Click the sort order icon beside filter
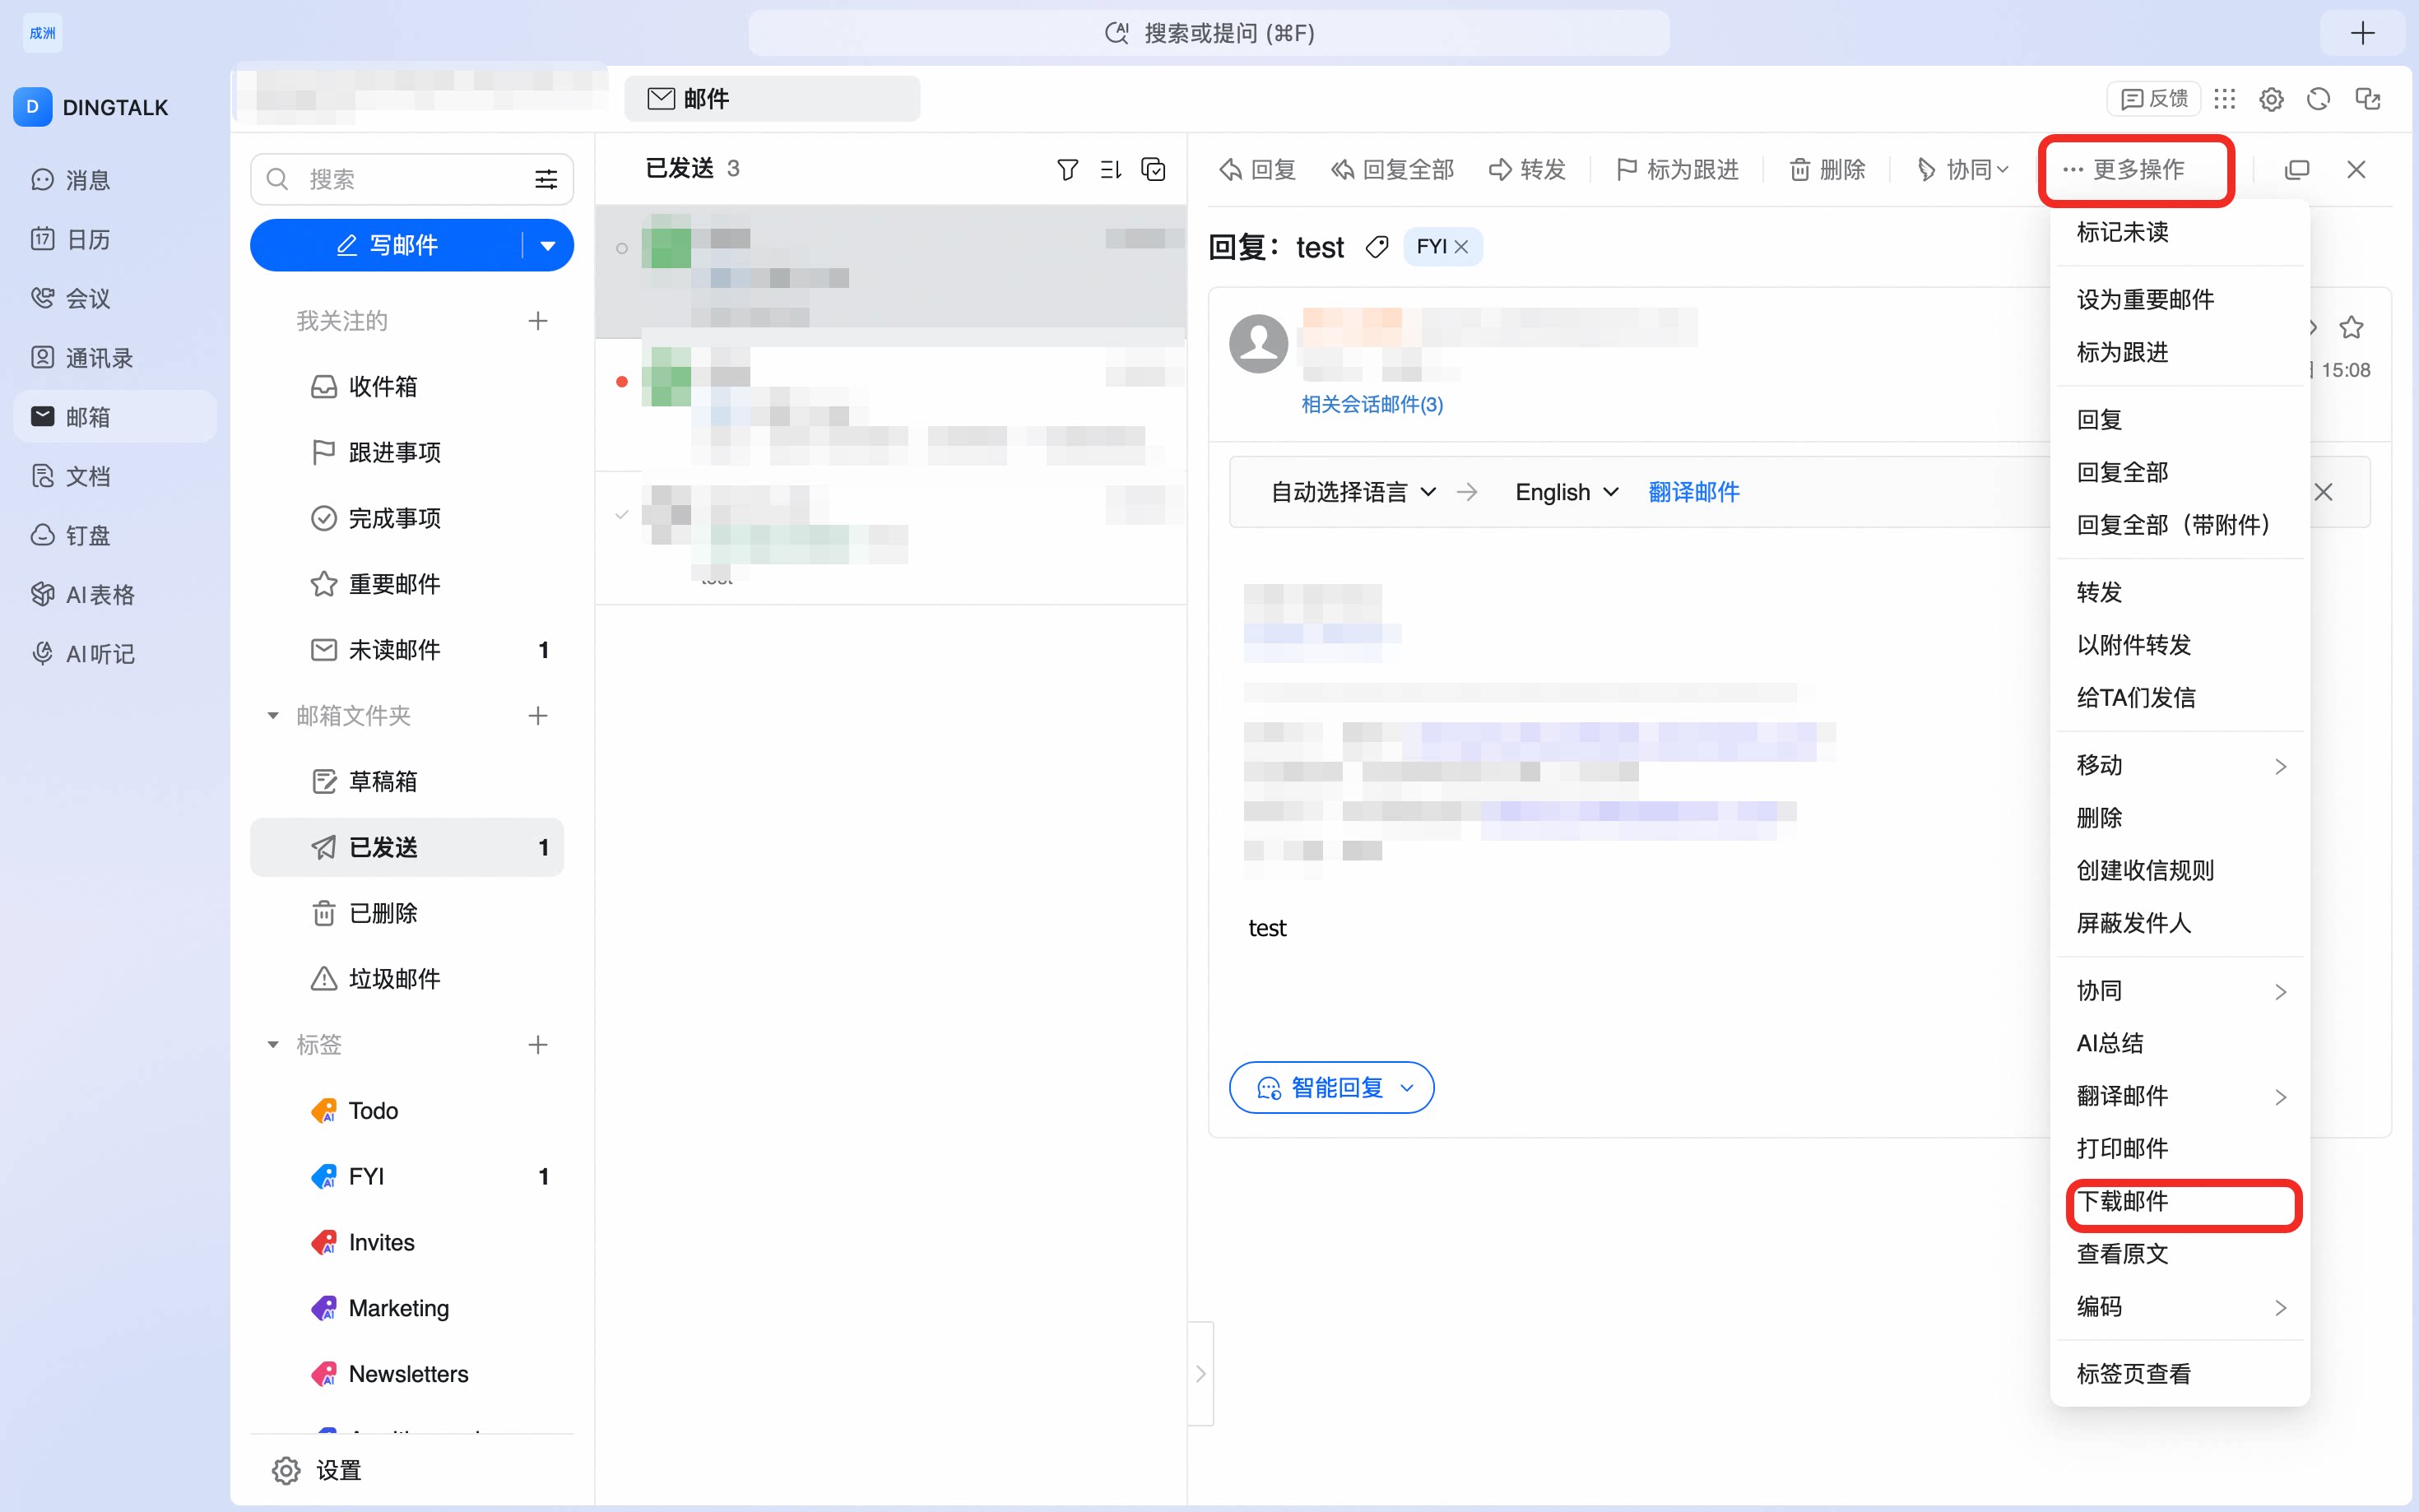This screenshot has height=1512, width=2419. [1110, 170]
